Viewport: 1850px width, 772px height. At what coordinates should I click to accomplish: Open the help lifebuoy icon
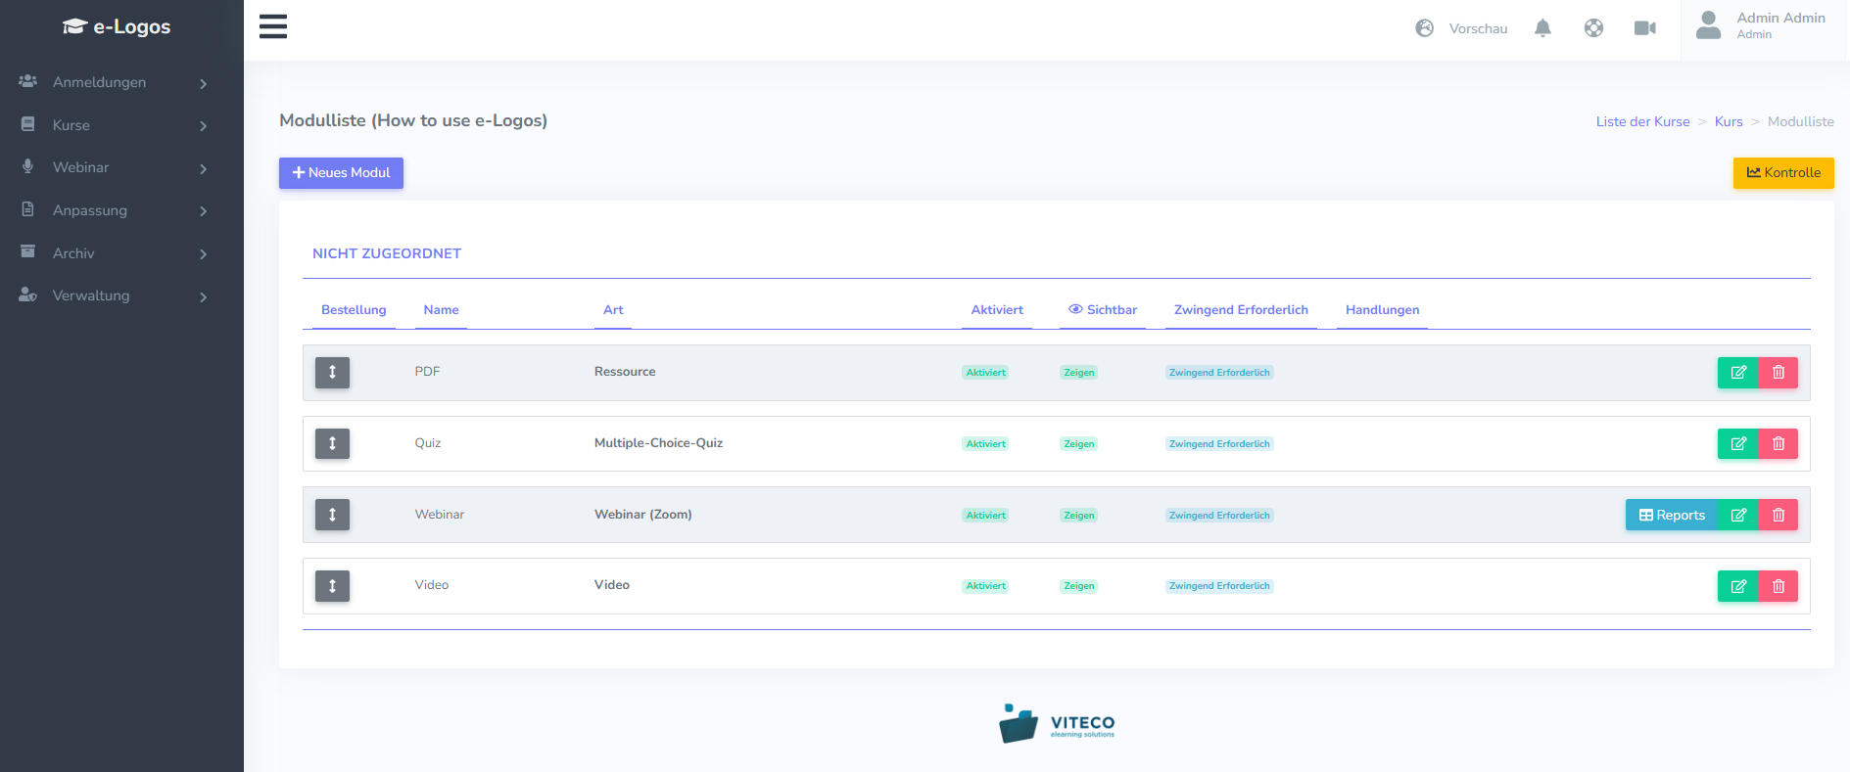coord(1593,28)
